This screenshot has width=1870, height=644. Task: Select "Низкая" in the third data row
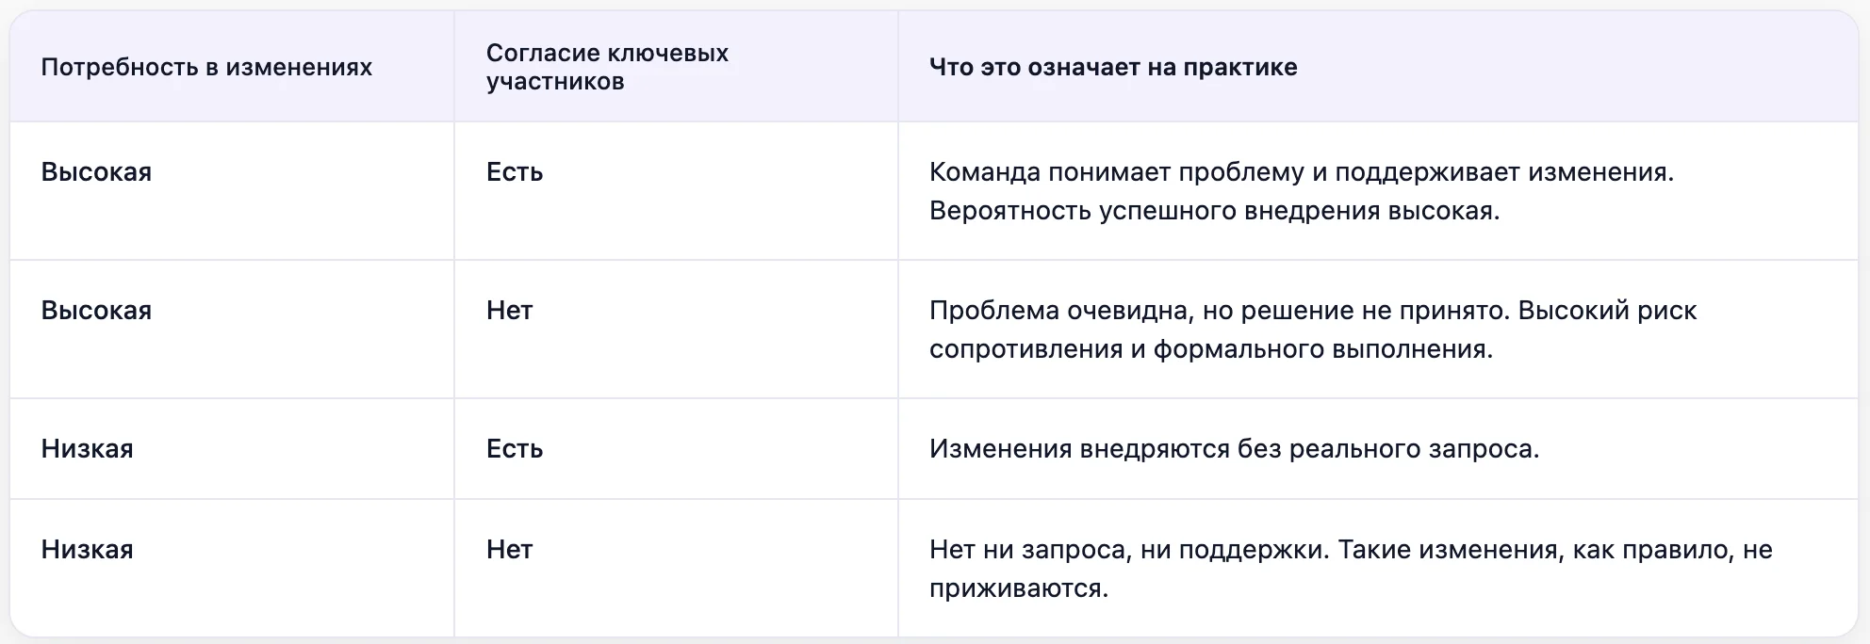(x=87, y=449)
